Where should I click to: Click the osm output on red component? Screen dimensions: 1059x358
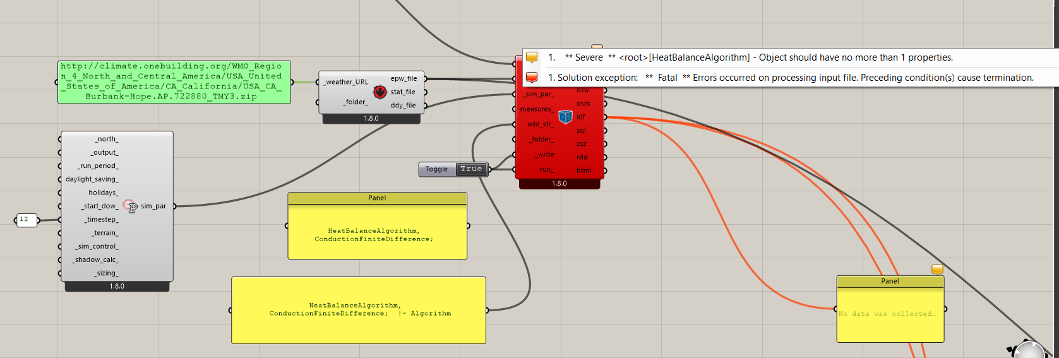click(x=583, y=104)
